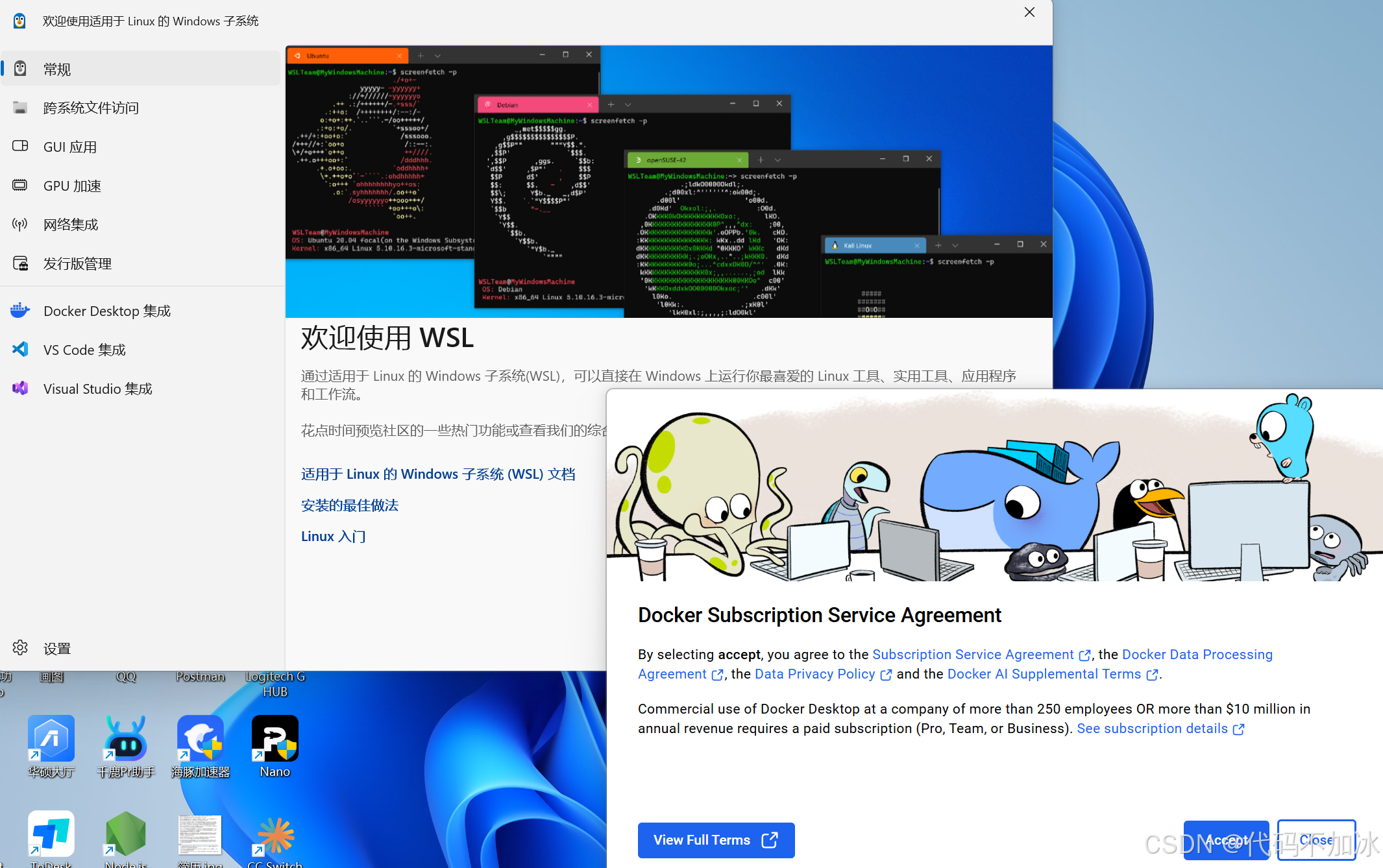Click the 华硕大厅 desktop icon
Image resolution: width=1383 pixels, height=868 pixels.
point(51,746)
